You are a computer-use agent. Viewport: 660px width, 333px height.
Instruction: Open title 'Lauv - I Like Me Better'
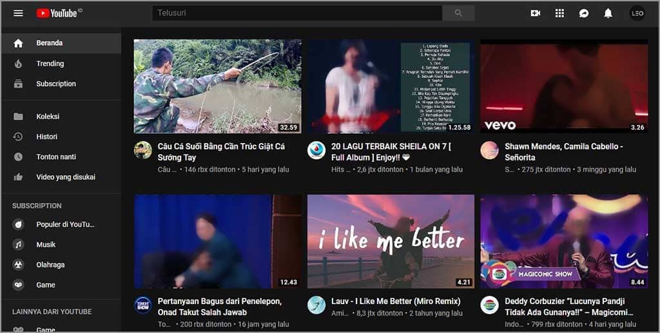coord(396,301)
